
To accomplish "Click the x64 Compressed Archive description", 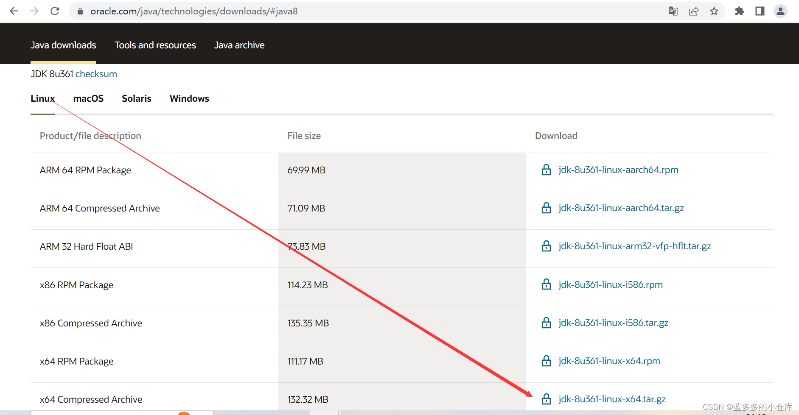I will tap(91, 399).
